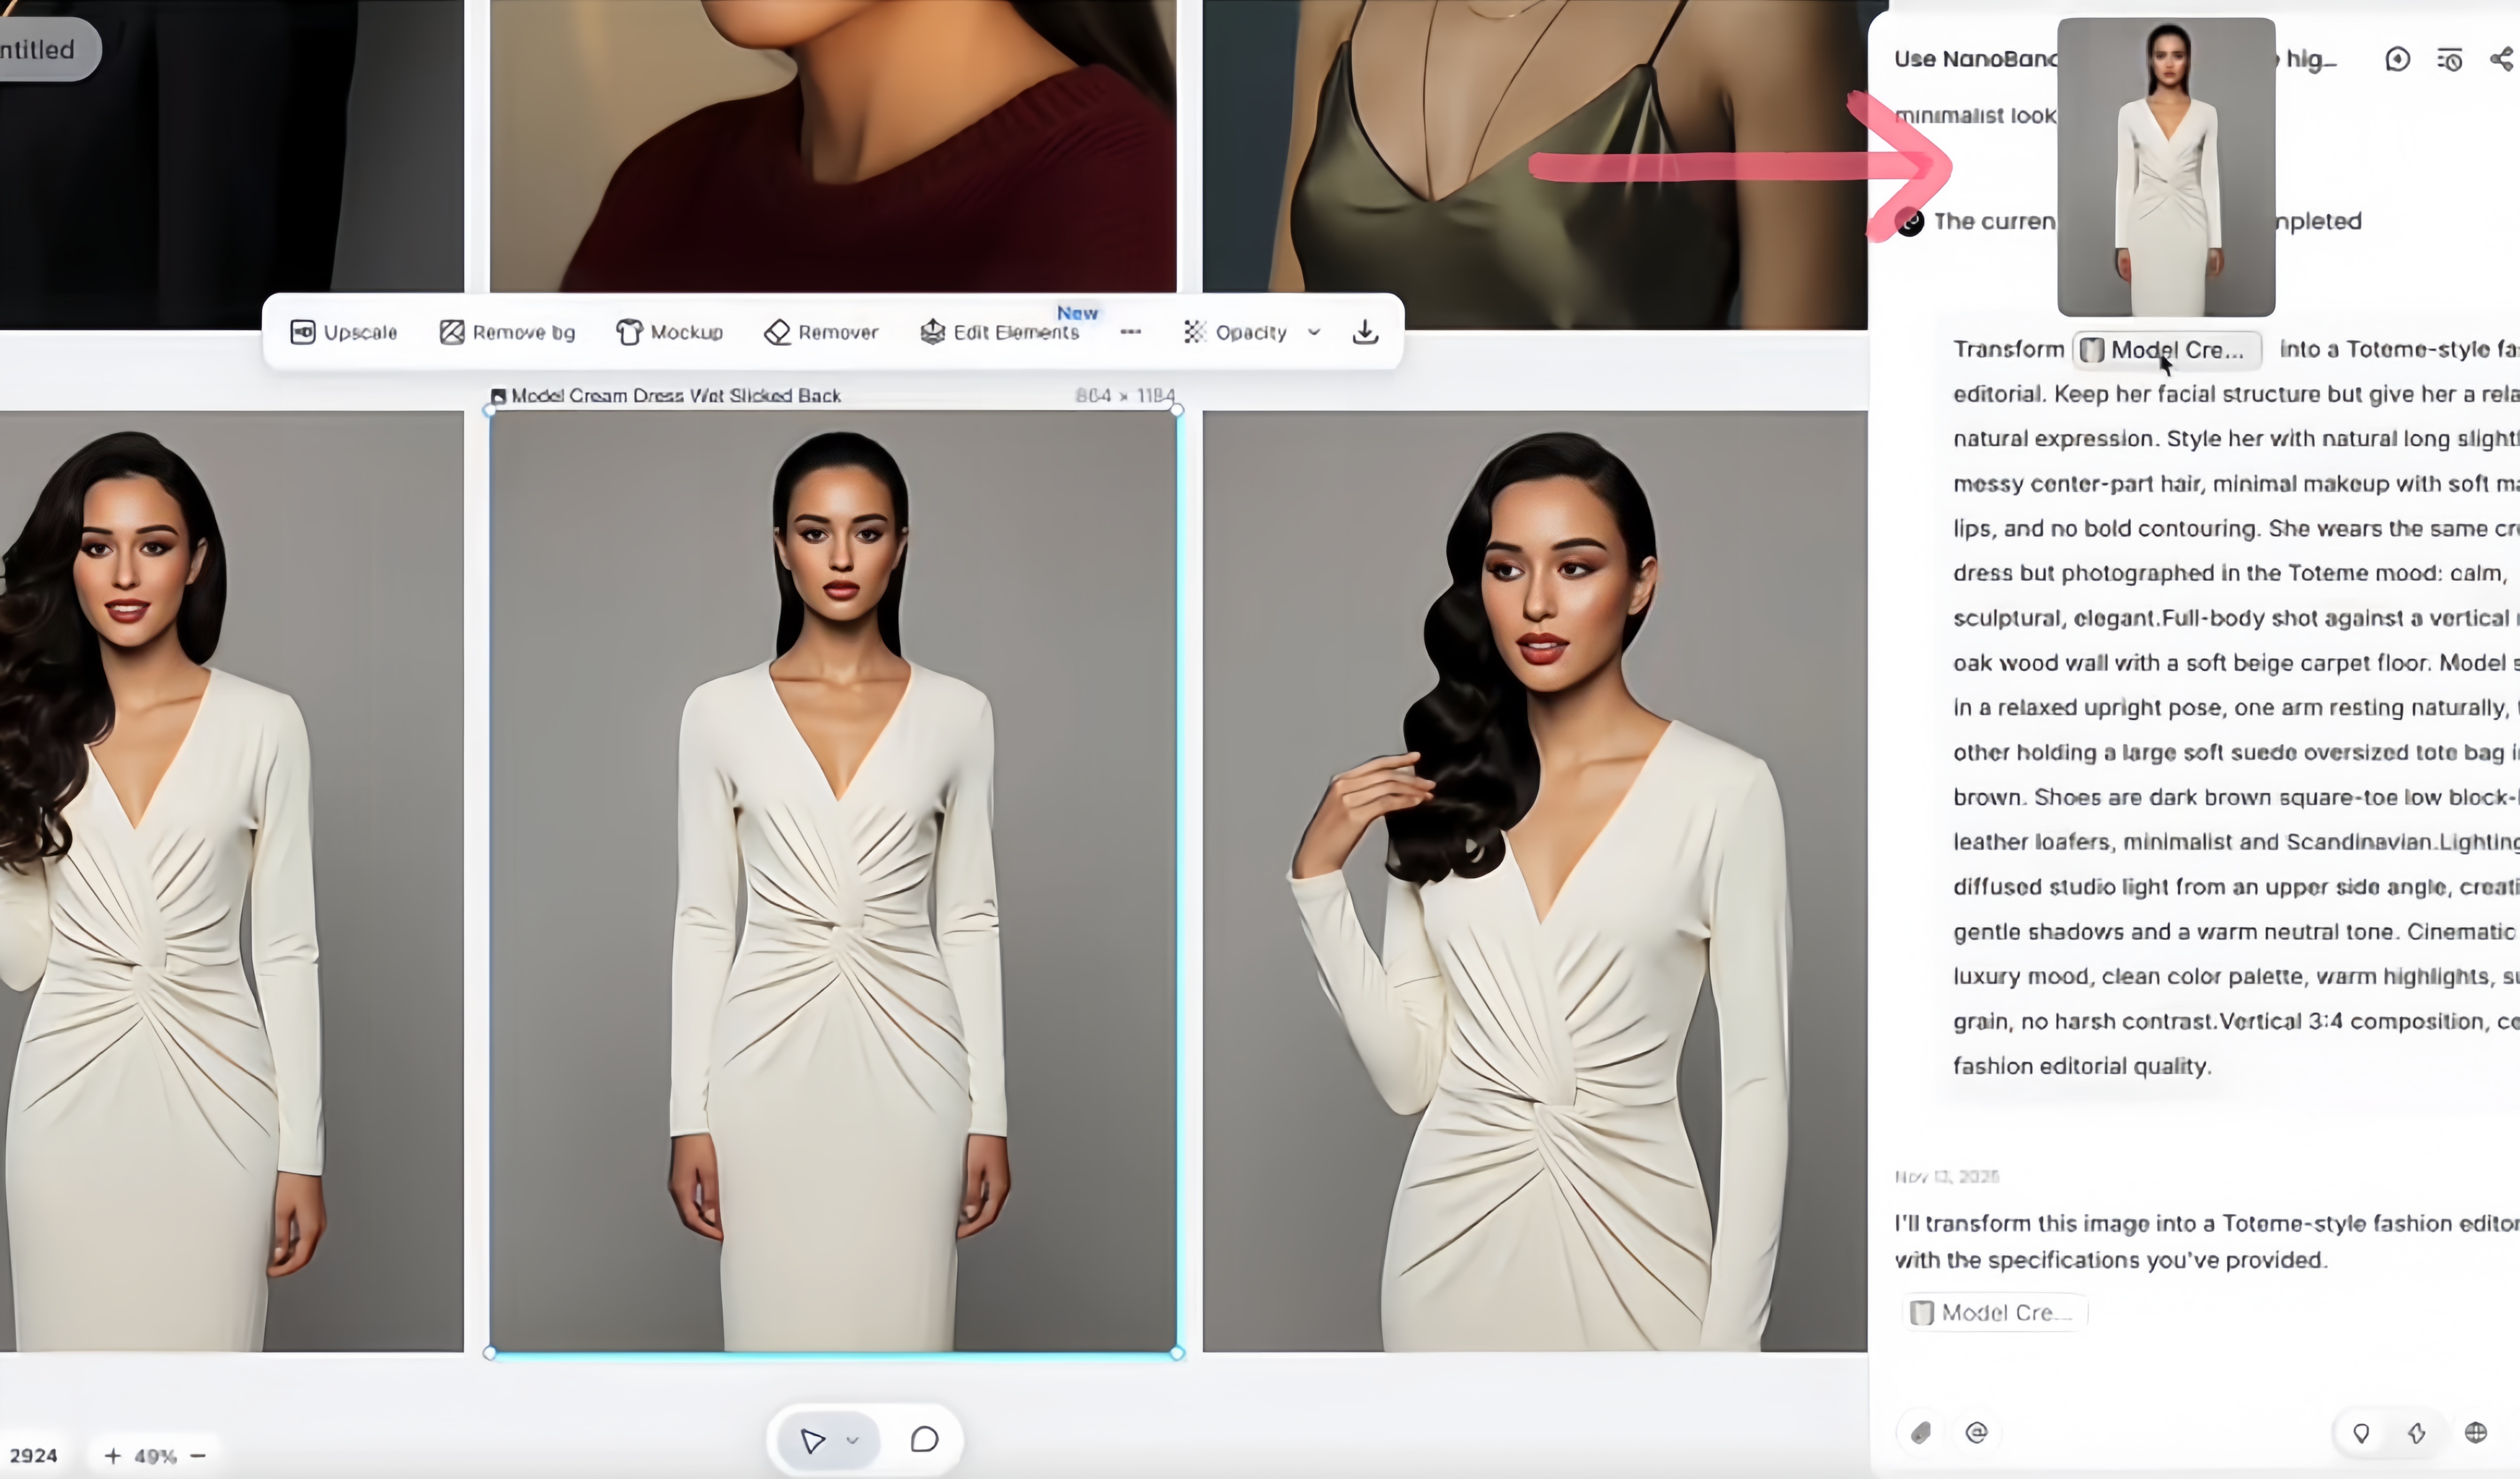Click the zoom in plus button

click(x=112, y=1456)
